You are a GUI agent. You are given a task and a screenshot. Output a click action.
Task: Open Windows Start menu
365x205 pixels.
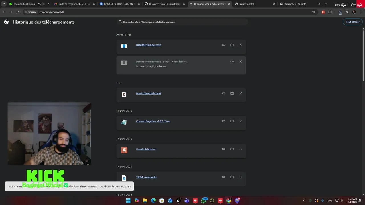click(x=128, y=200)
